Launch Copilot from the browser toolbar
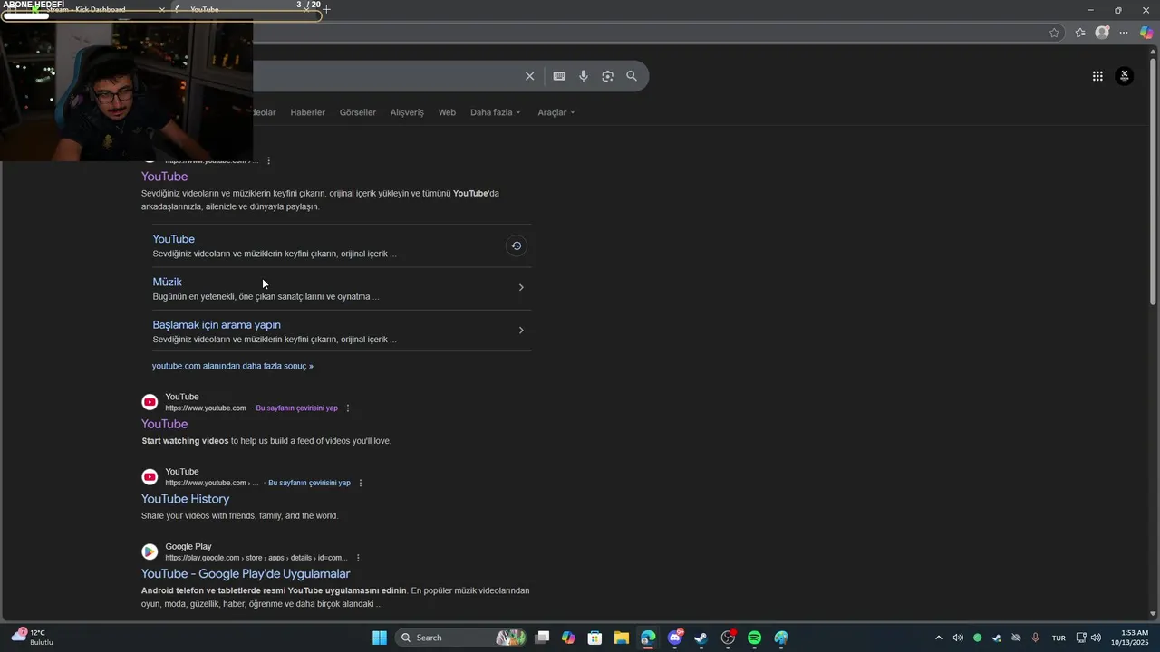Screen dimensions: 1160x652 (x=1146, y=33)
